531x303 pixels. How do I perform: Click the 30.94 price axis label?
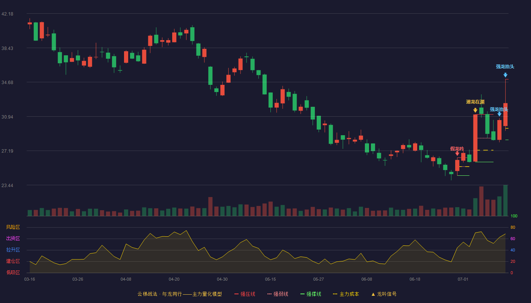(x=7, y=117)
